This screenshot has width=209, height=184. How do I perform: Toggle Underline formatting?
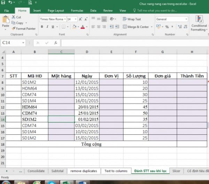click(53, 27)
